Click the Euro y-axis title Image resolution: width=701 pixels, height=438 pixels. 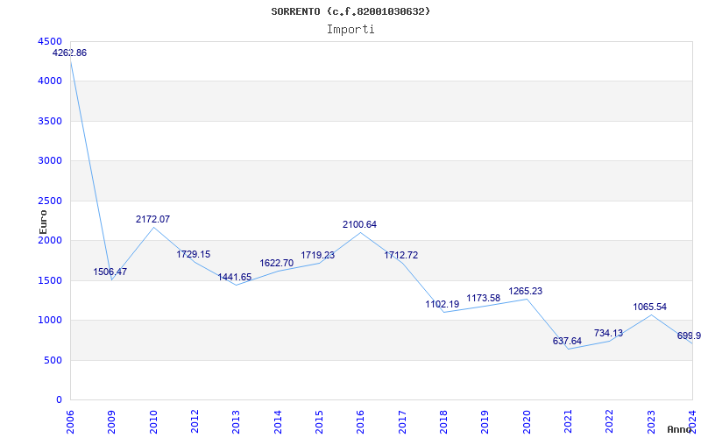point(43,222)
